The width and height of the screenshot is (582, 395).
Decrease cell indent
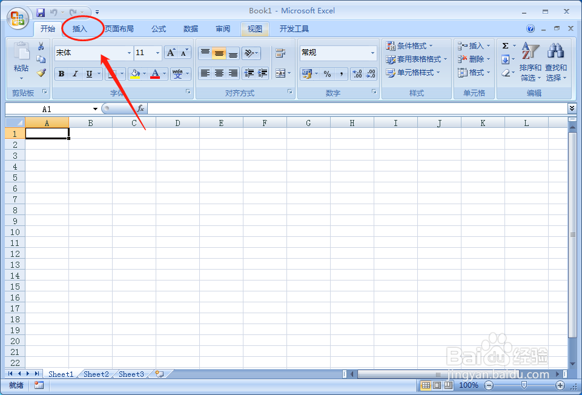pos(249,73)
